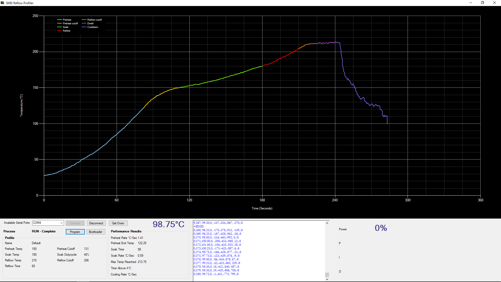The height and width of the screenshot is (282, 501).
Task: Click the Performance Results heading
Action: click(126, 231)
